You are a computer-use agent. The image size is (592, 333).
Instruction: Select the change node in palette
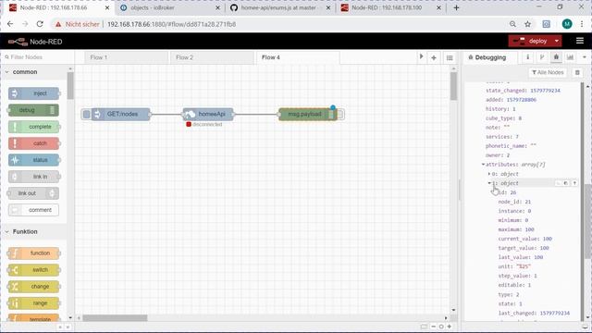coord(34,286)
